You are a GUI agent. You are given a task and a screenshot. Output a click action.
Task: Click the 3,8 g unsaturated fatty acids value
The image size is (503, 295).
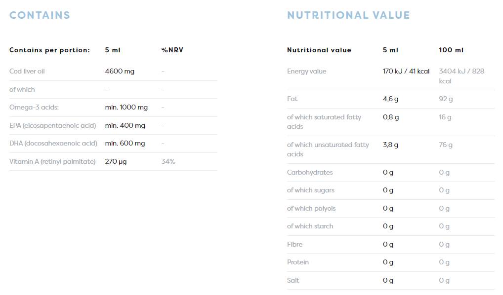[390, 145]
